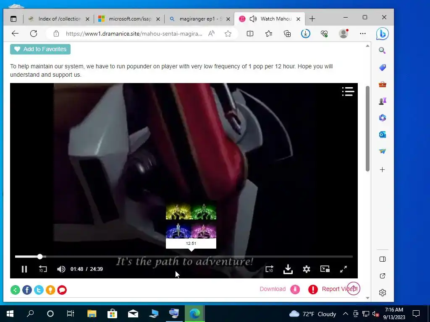Click the dramanice.site address bar

tap(134, 34)
